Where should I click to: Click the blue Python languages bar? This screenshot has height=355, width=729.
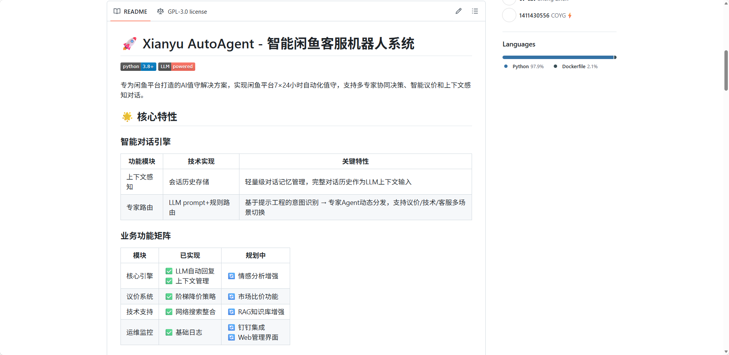coord(557,58)
